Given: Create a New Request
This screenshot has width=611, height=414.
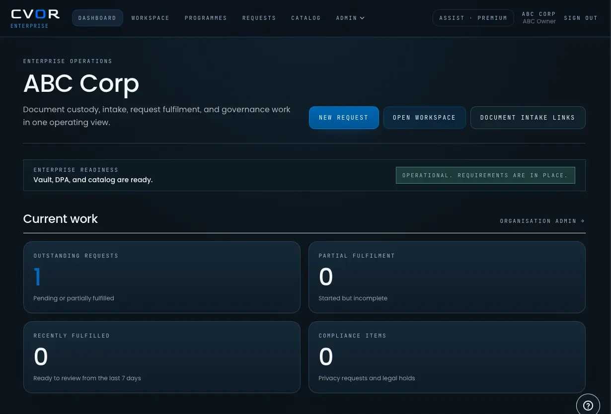Looking at the screenshot, I should coord(344,118).
